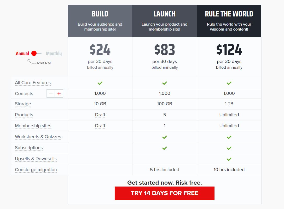Screen dimensions: 284x209
Task: Click the Concierge migration feature label
Action: tap(36, 170)
